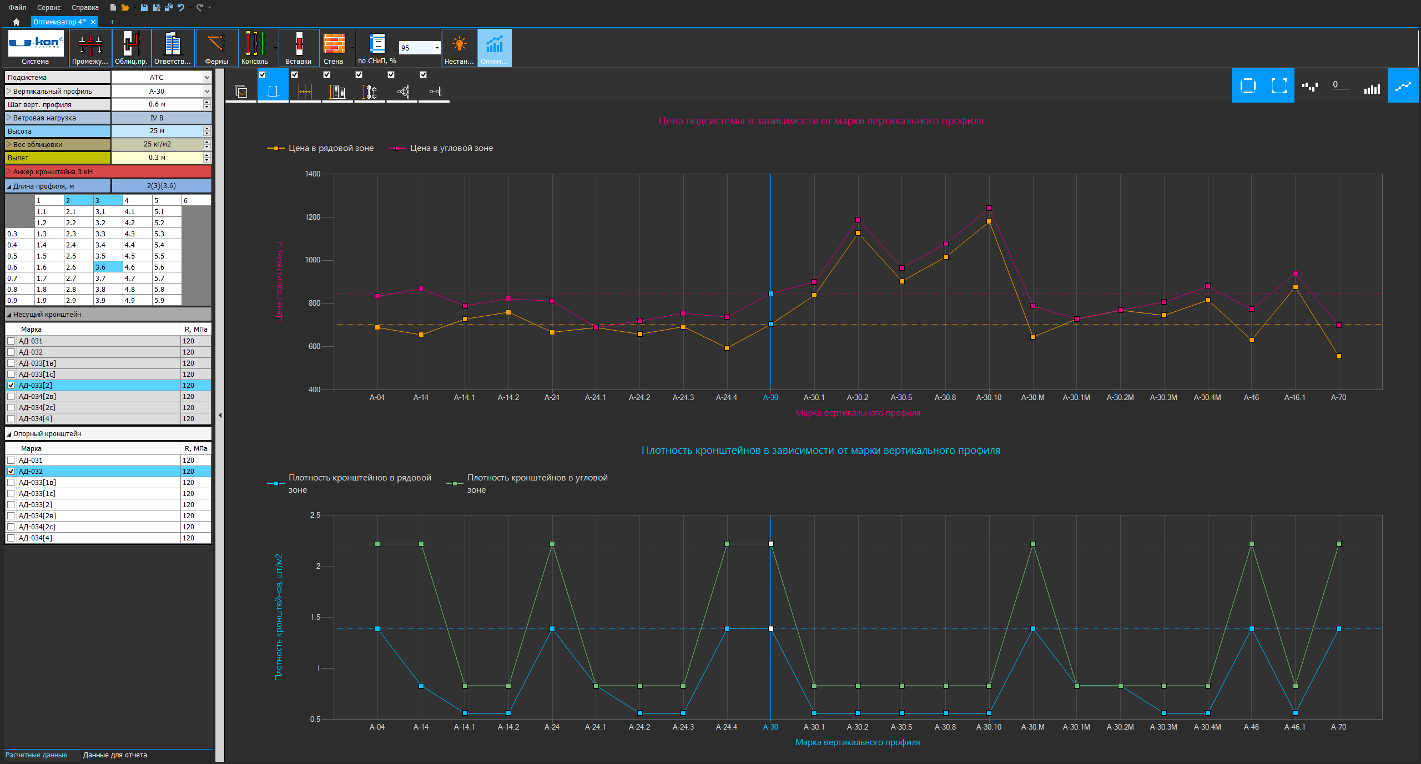This screenshot has width=1421, height=764.
Task: Decrease Вылет value with stepper down arrow
Action: click(207, 160)
